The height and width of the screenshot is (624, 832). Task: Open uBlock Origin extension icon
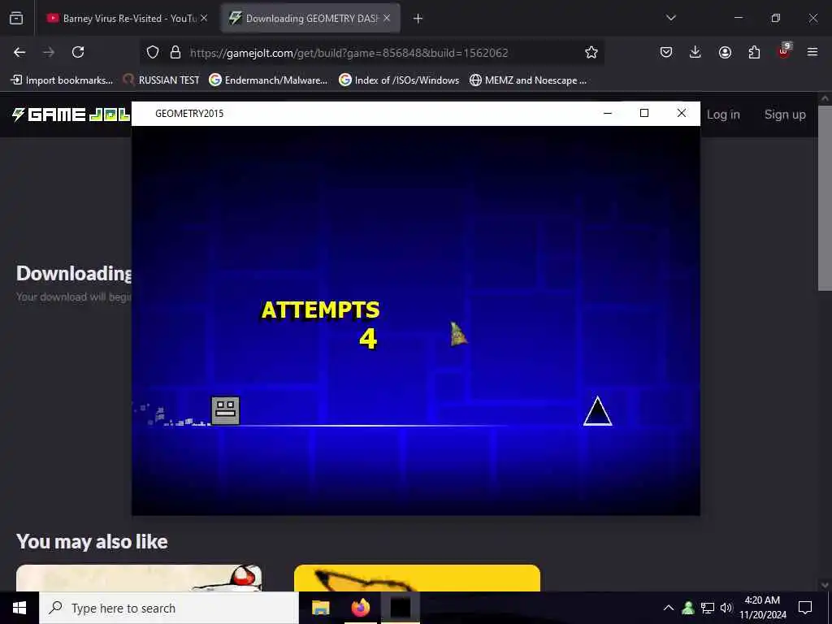coord(784,51)
